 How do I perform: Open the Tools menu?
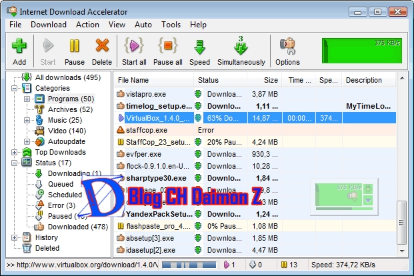171,25
